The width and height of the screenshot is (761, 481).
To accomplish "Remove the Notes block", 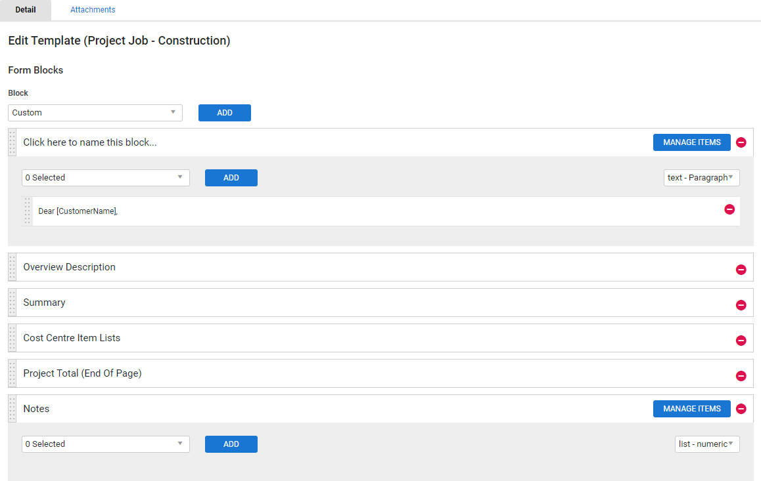I will 741,409.
